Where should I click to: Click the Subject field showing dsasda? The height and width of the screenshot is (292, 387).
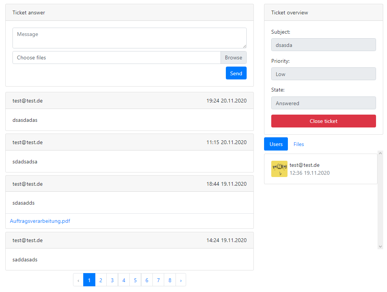tap(323, 45)
